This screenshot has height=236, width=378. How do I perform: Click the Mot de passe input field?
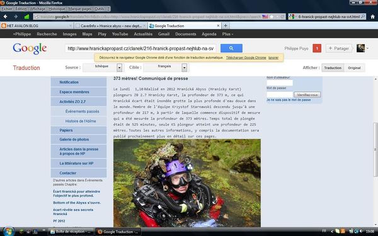coord(280,94)
